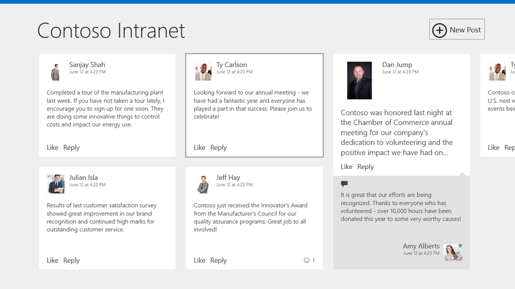515x289 pixels.
Task: Click the Contoso Intranet page title
Action: tap(111, 31)
